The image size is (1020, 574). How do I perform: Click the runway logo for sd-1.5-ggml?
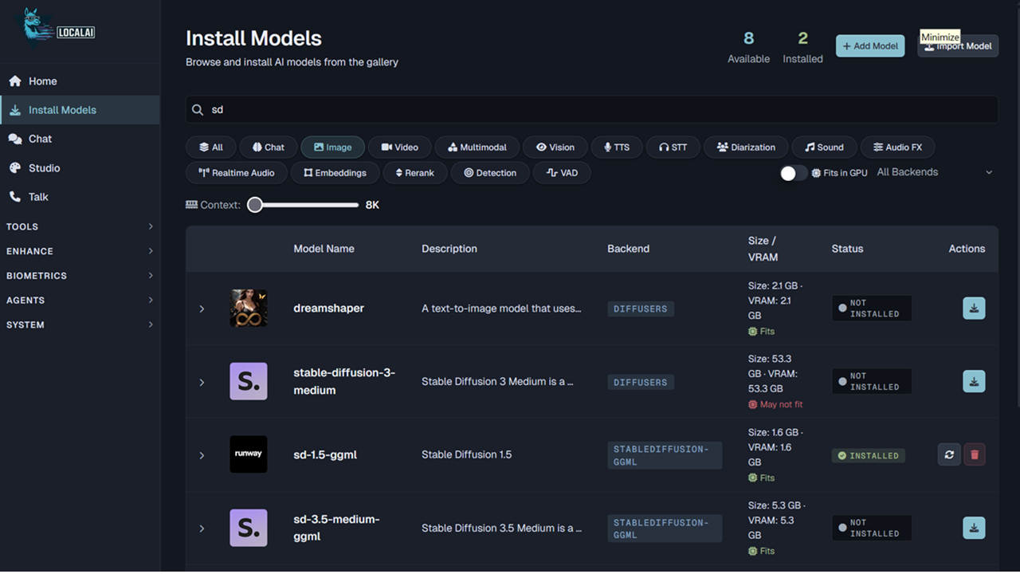249,454
